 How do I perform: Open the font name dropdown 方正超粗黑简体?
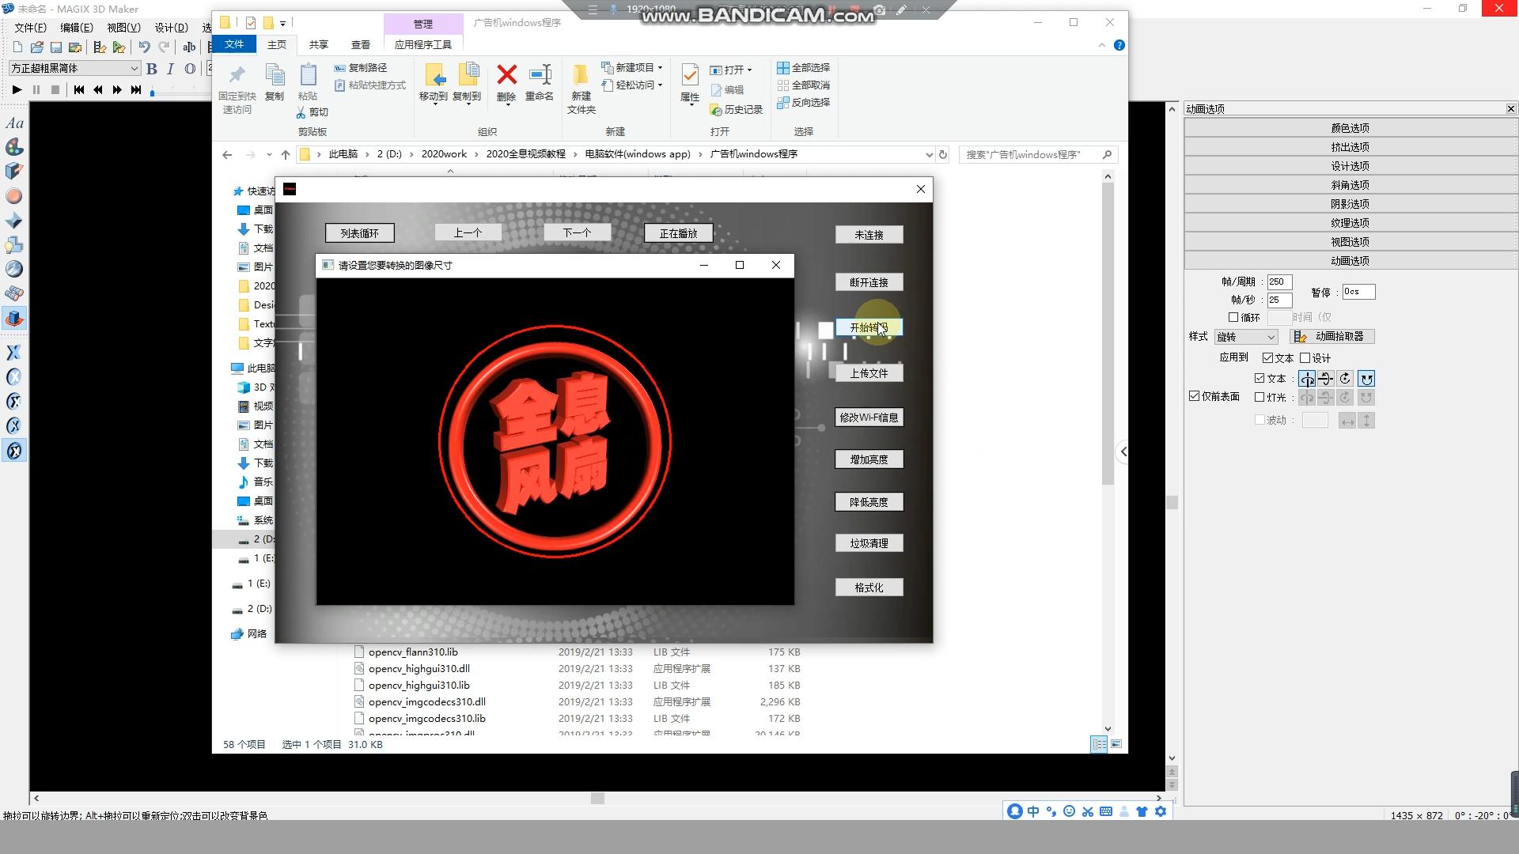click(x=134, y=69)
